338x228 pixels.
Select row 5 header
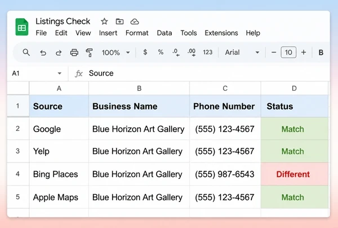[18, 197]
